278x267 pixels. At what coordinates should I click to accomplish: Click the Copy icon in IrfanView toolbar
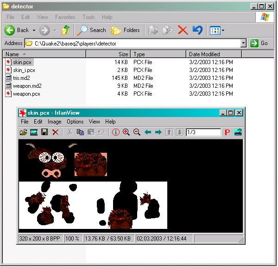80,132
